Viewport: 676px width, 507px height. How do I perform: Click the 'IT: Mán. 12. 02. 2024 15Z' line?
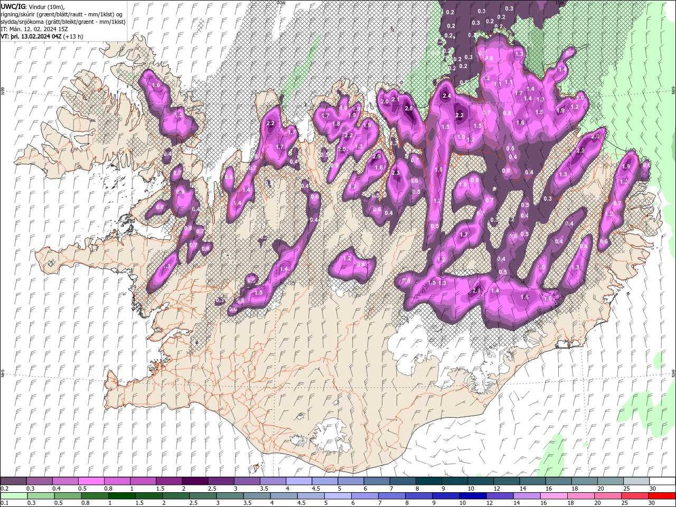[x=35, y=30]
